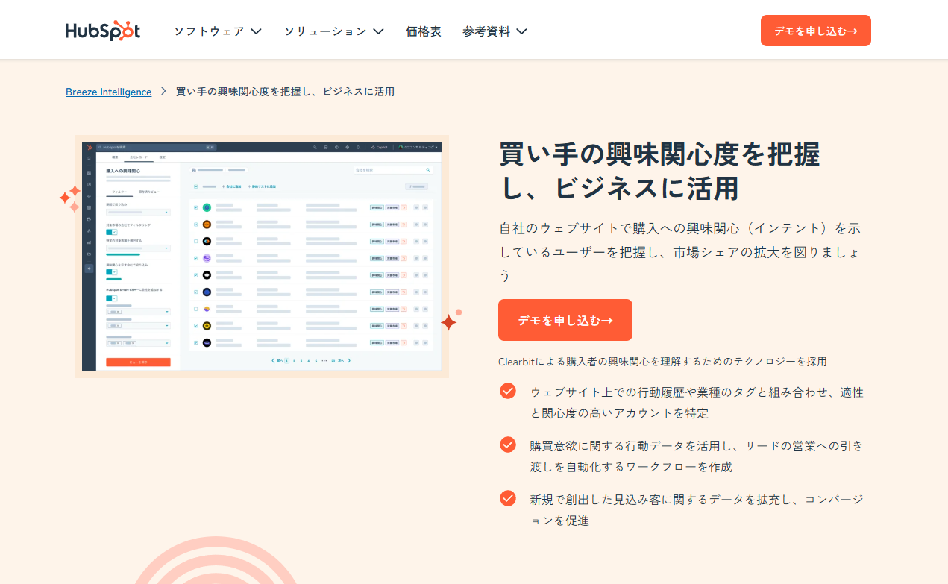Follow the Breeze Intelligence breadcrumb link
This screenshot has width=948, height=584.
108,92
